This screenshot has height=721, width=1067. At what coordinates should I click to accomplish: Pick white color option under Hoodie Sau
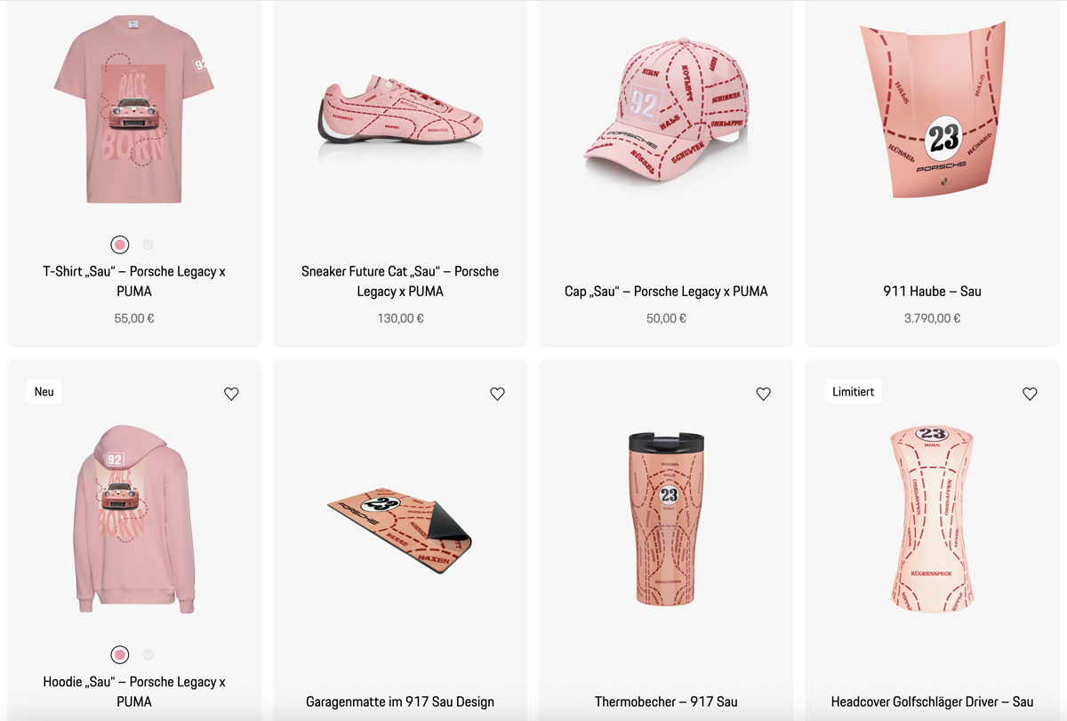click(148, 655)
